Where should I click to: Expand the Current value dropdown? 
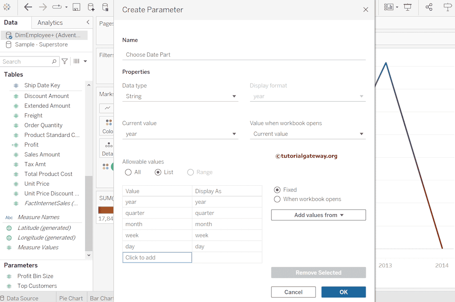180,134
